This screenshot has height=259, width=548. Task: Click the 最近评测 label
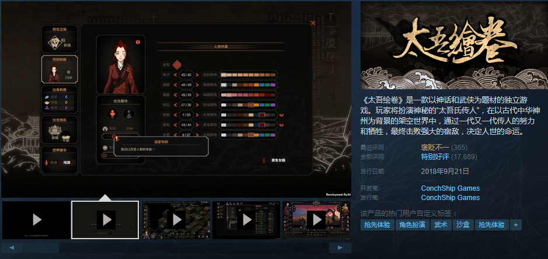[374, 148]
